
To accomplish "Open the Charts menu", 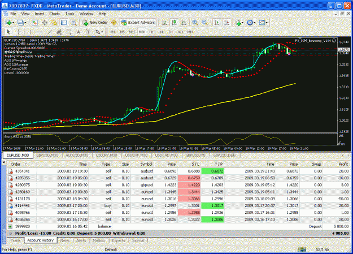I will tap(54, 14).
